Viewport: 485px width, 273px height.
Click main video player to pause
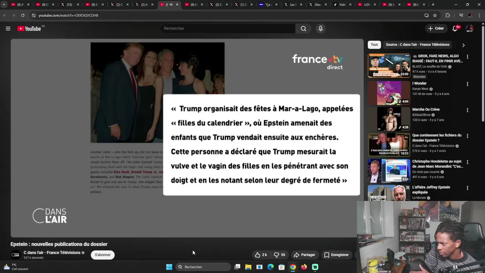tap(187, 138)
